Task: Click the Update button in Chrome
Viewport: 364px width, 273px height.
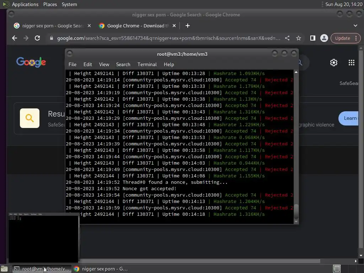Action: point(342,38)
